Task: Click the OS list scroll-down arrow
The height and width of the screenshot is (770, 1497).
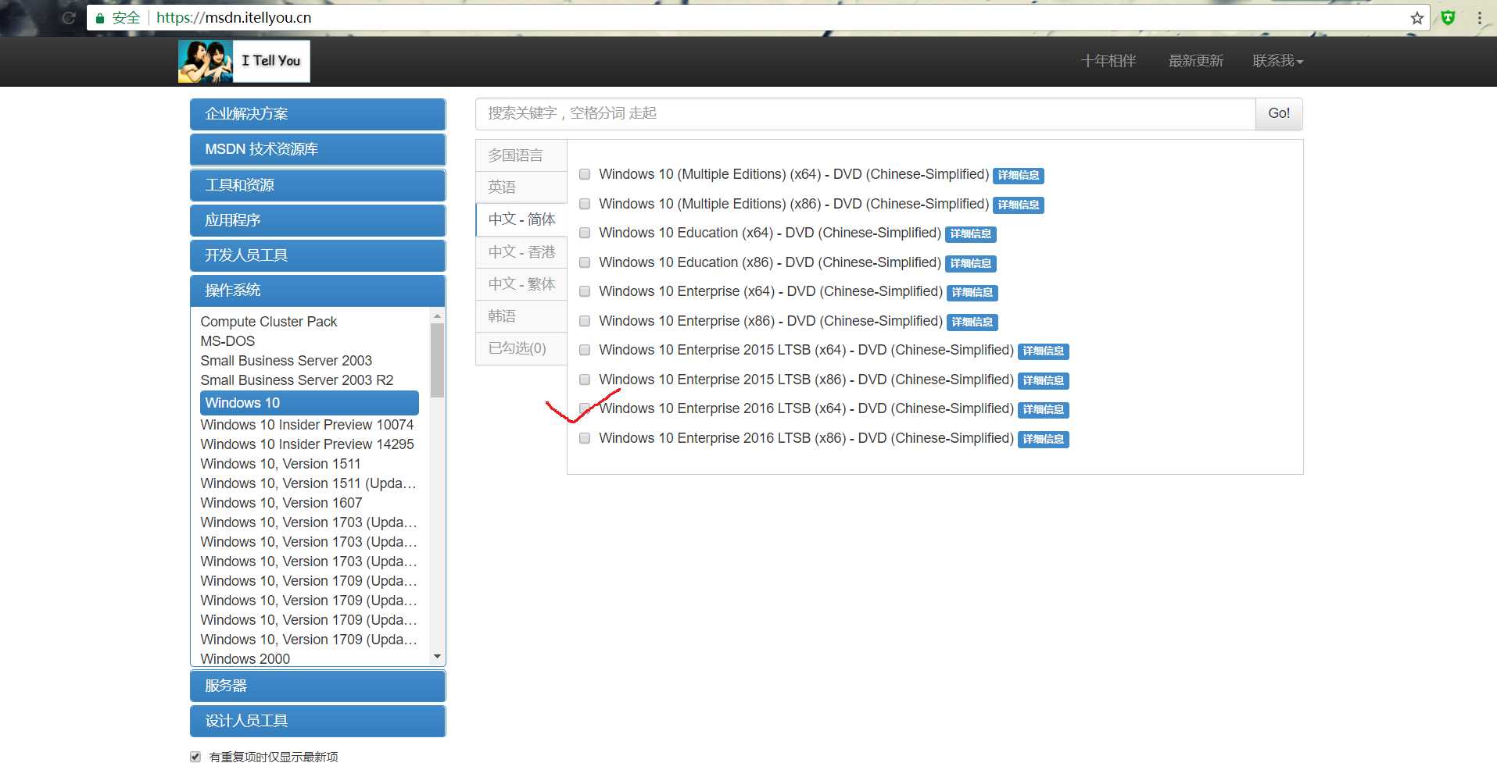Action: pyautogui.click(x=437, y=657)
